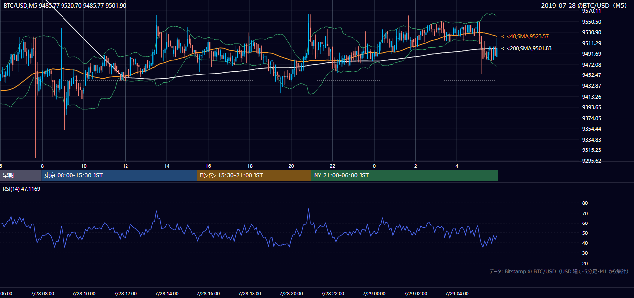The image size is (634, 298).
Task: Click hour tick 2 under price chart
Action: coord(416,166)
